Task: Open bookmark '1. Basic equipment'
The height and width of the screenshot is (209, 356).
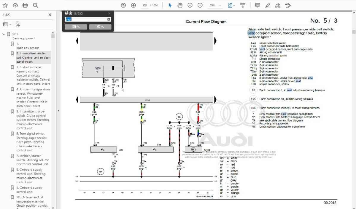Action: (28, 46)
